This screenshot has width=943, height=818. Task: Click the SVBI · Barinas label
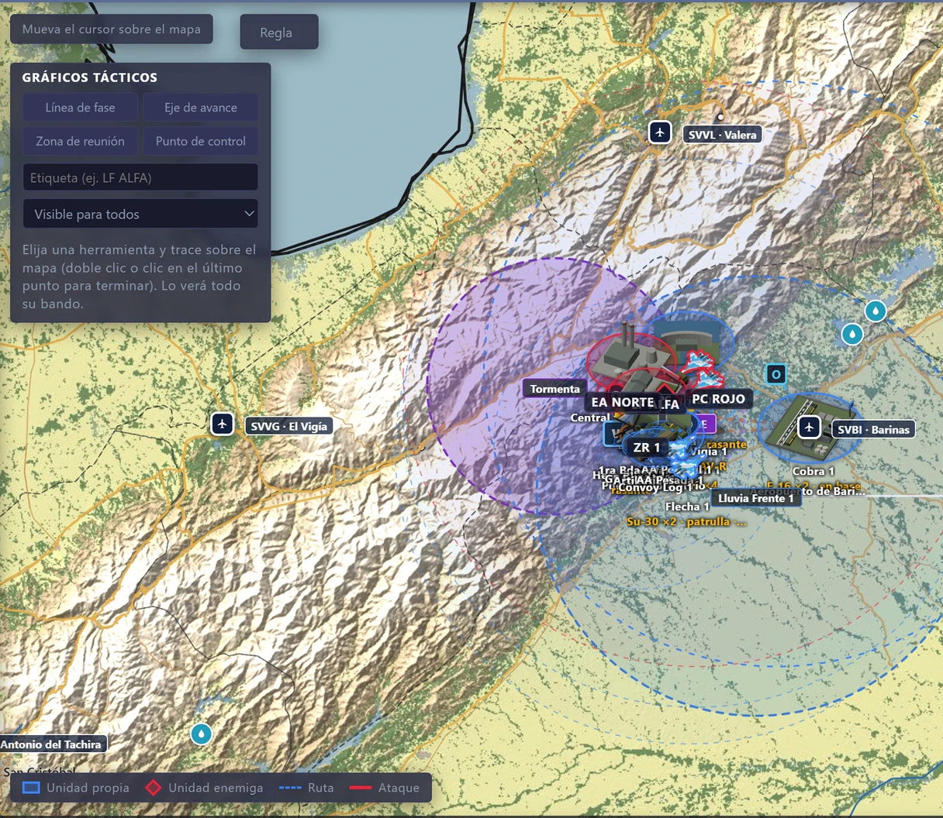tap(873, 429)
